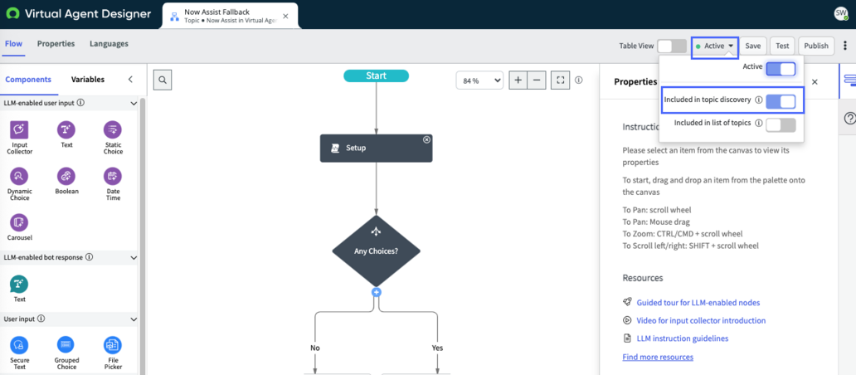This screenshot has height=375, width=856.
Task: Collapse the LLM-enabled user input section
Action: (134, 103)
